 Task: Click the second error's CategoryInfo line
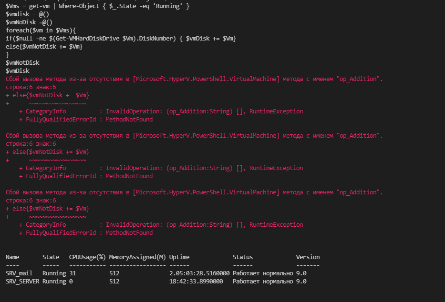click(x=161, y=168)
